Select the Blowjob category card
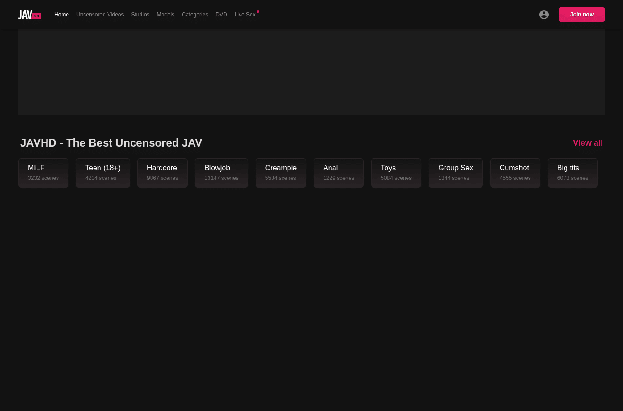The height and width of the screenshot is (411, 623). tap(221, 173)
